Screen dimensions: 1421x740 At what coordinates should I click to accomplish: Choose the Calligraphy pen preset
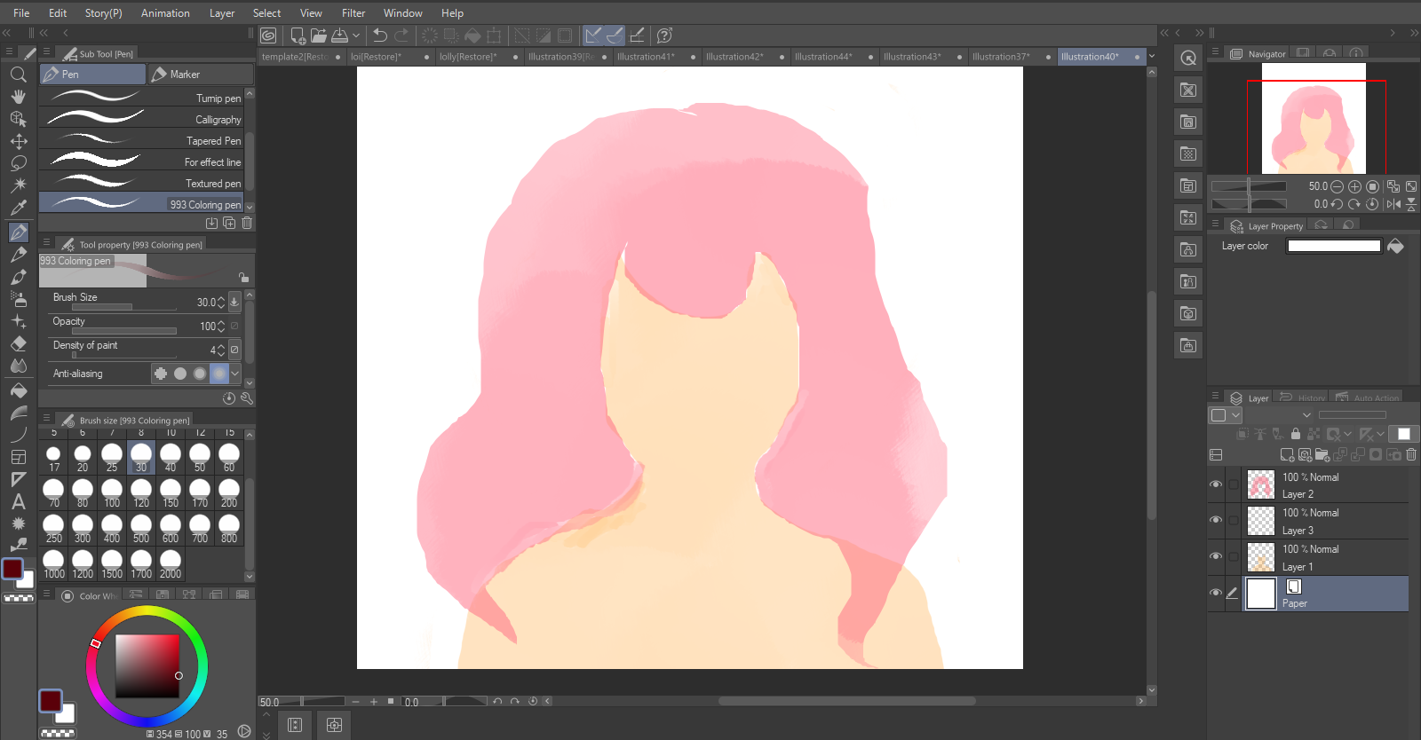tap(142, 119)
